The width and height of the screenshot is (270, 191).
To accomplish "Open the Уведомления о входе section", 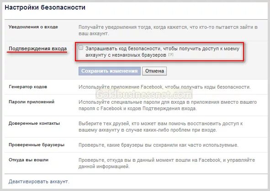I will click(33, 27).
